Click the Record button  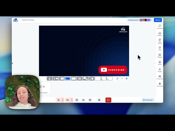click(x=158, y=20)
